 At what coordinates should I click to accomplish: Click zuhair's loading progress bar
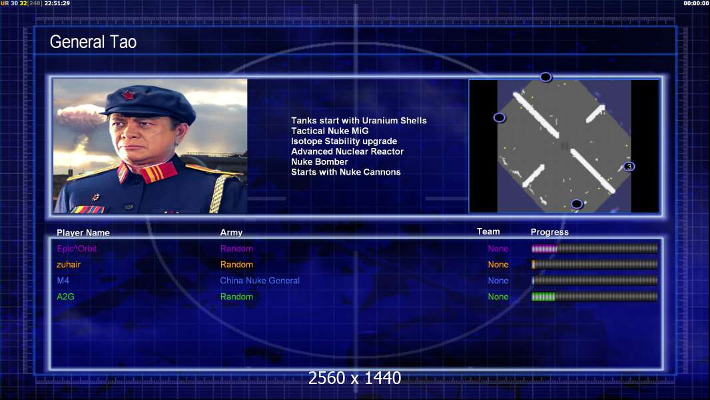tap(594, 265)
